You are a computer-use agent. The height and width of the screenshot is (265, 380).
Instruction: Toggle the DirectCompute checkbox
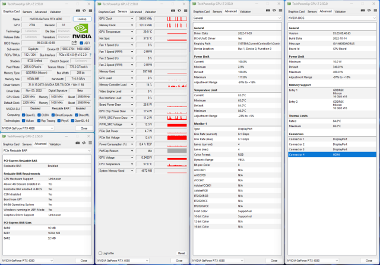click(53, 115)
